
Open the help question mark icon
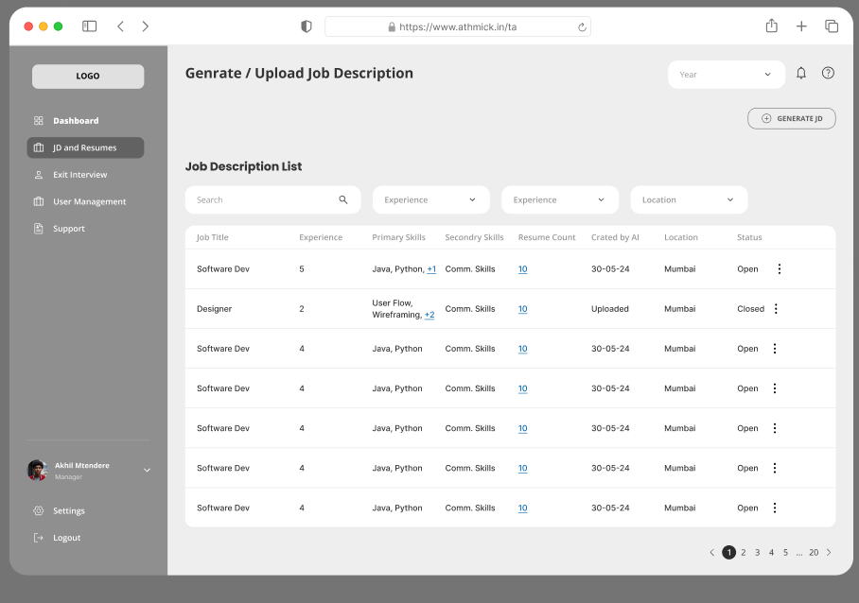tap(828, 73)
